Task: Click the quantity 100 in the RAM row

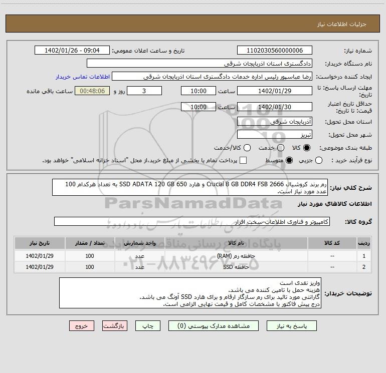Action: tap(90, 256)
